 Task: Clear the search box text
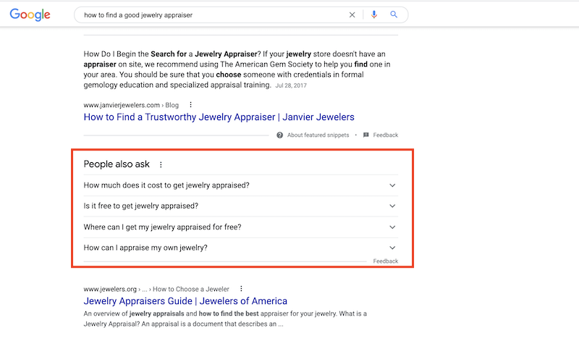(352, 14)
